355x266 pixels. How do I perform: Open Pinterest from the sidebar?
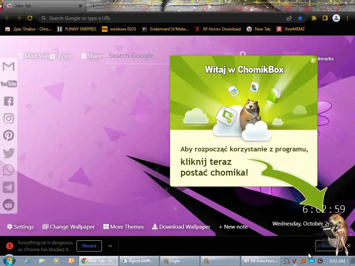tap(9, 135)
